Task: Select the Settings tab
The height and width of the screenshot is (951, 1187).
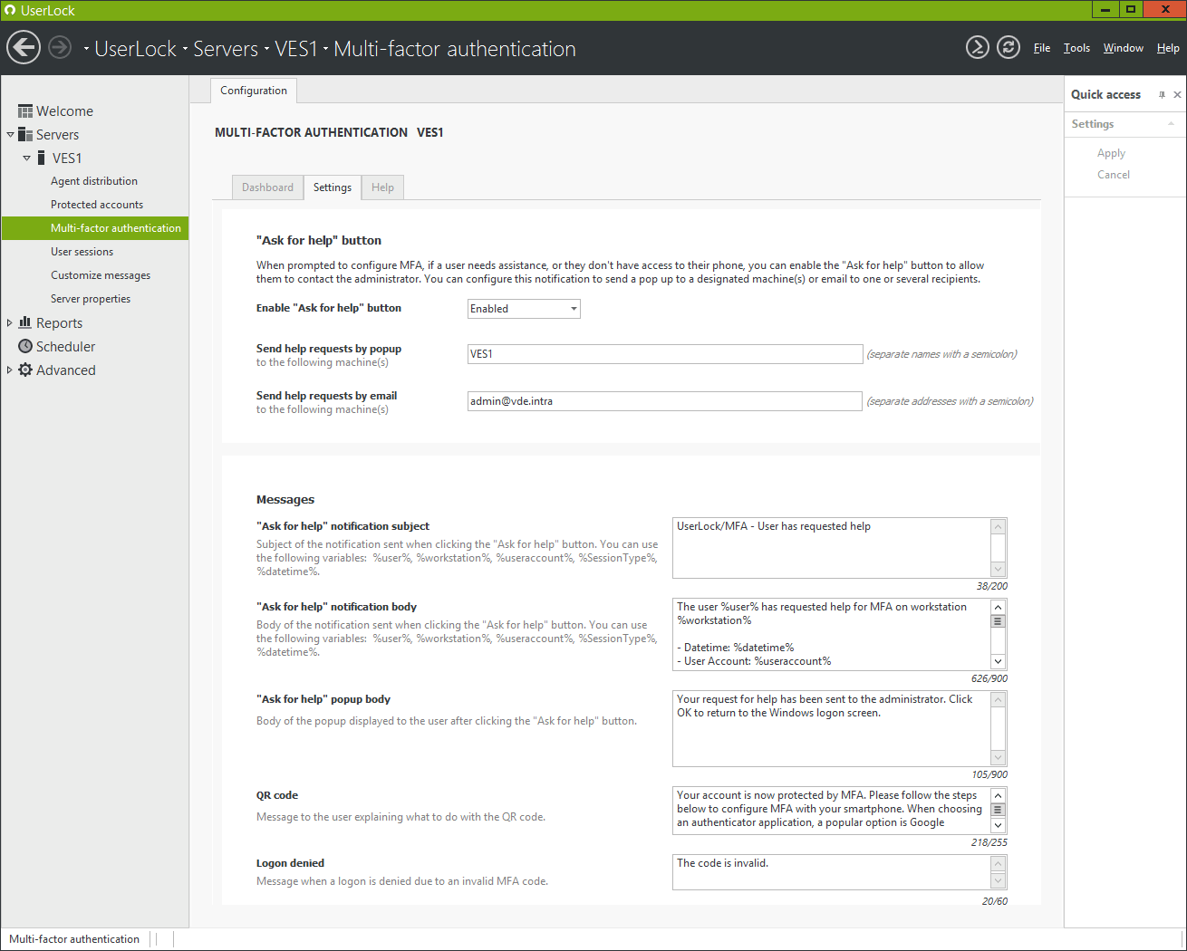Action: [x=333, y=187]
